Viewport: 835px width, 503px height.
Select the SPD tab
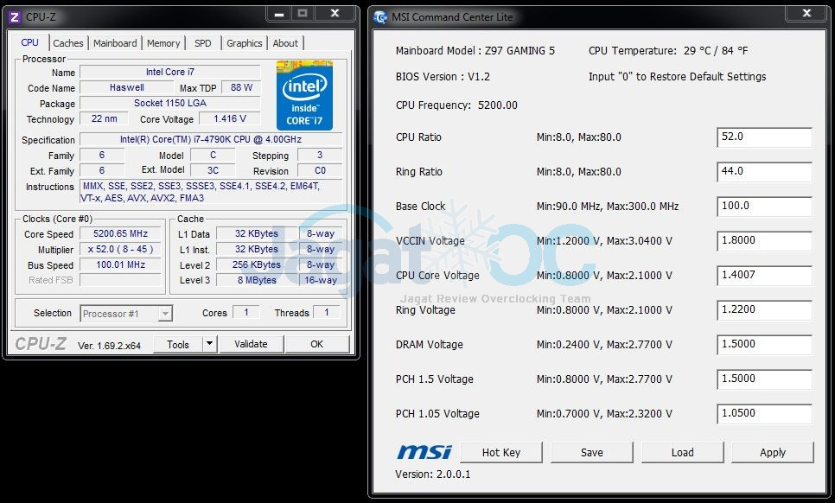click(x=202, y=43)
